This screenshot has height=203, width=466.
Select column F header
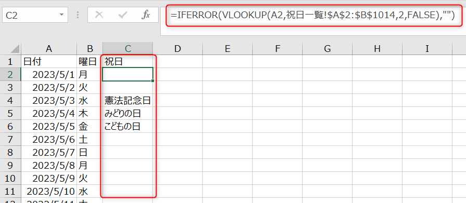pos(278,49)
